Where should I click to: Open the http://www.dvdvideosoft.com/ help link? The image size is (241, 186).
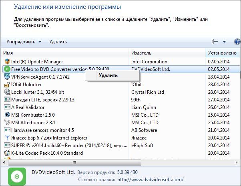(151, 180)
